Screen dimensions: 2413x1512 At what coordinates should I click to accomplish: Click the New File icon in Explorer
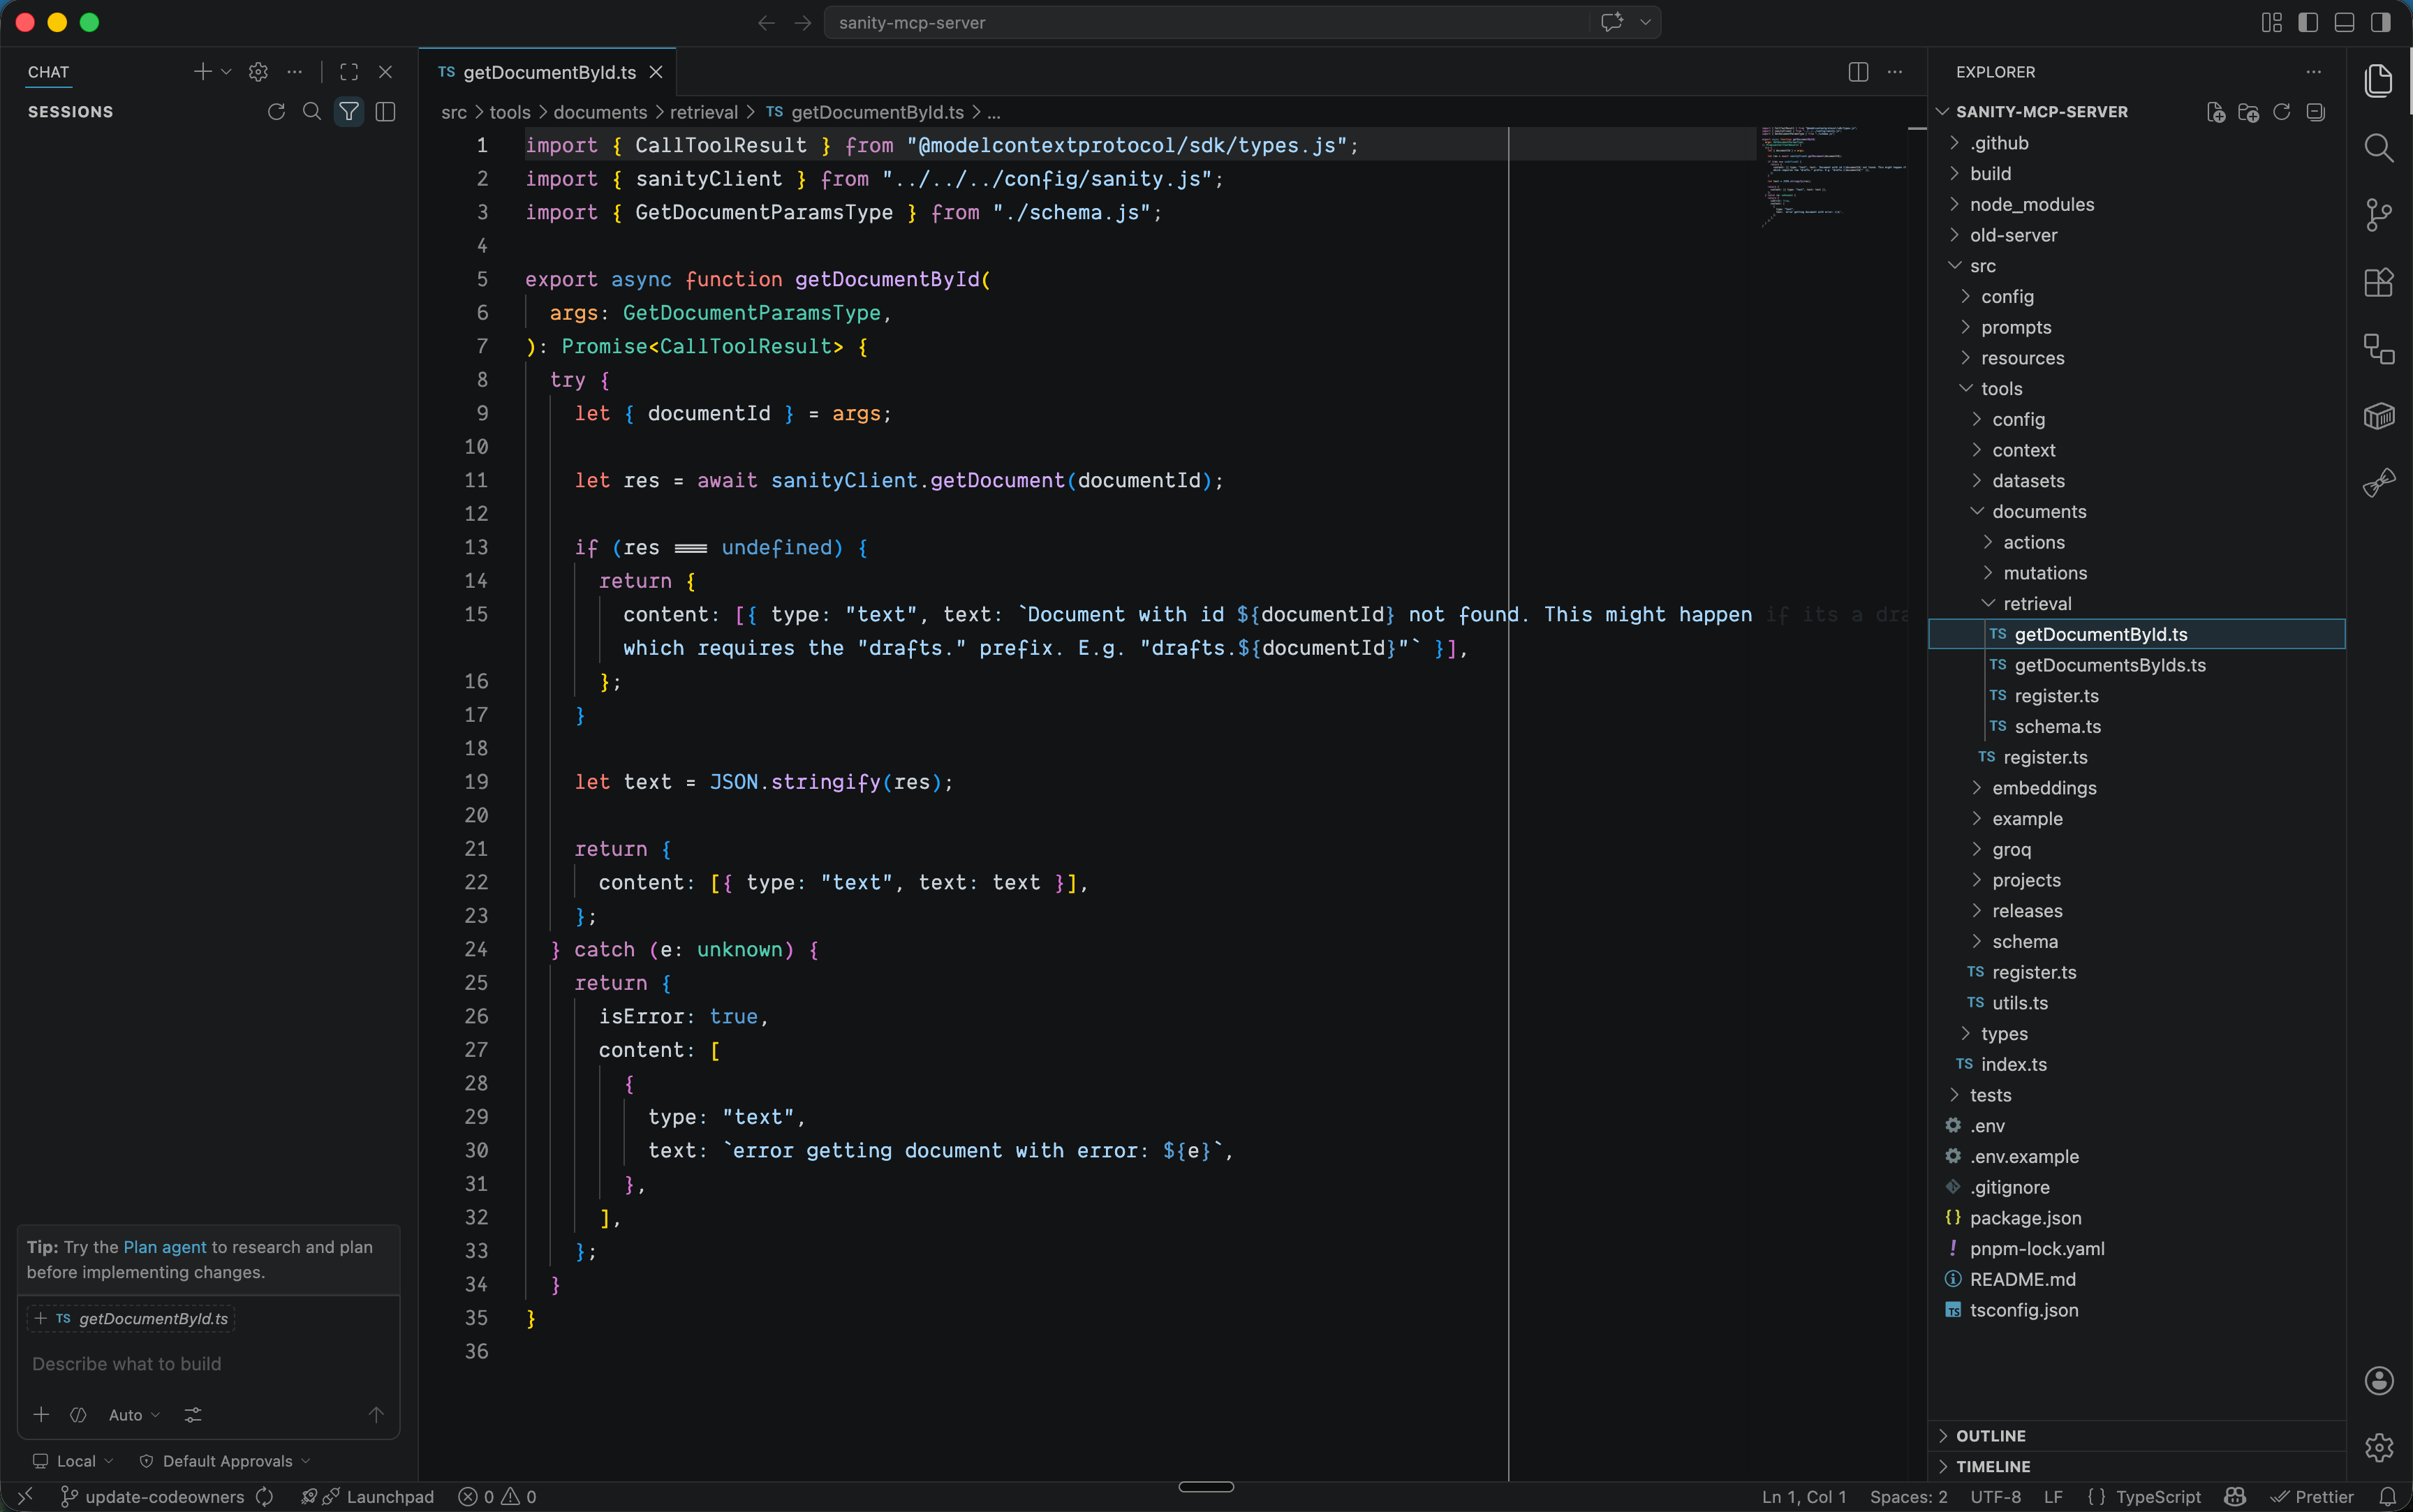click(2215, 112)
